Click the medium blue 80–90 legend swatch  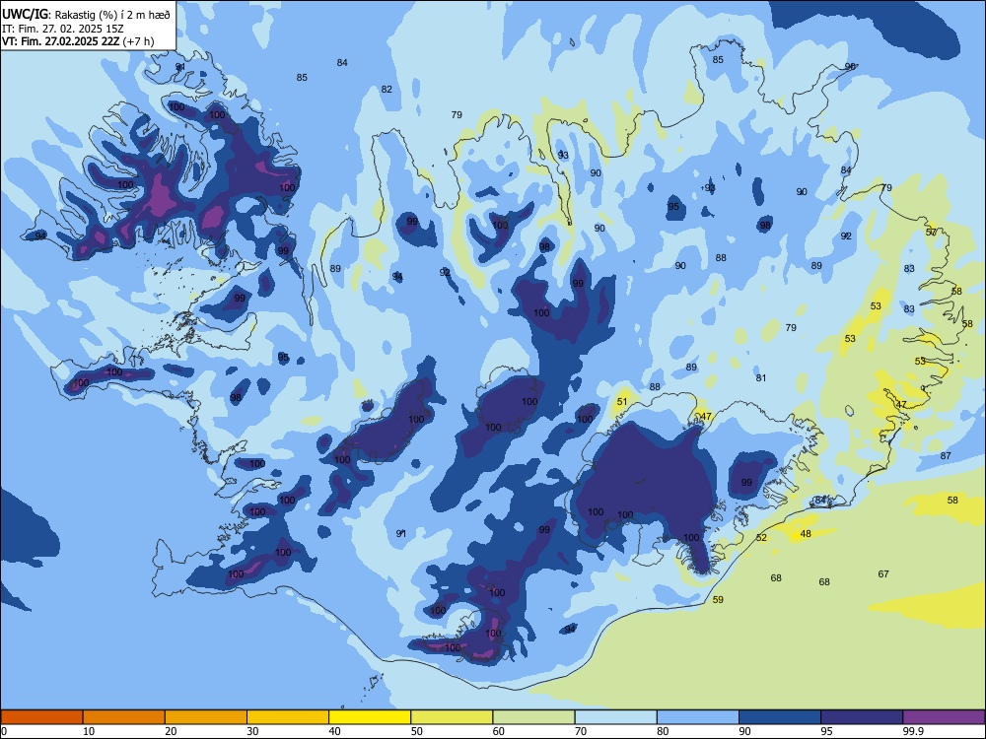698,717
